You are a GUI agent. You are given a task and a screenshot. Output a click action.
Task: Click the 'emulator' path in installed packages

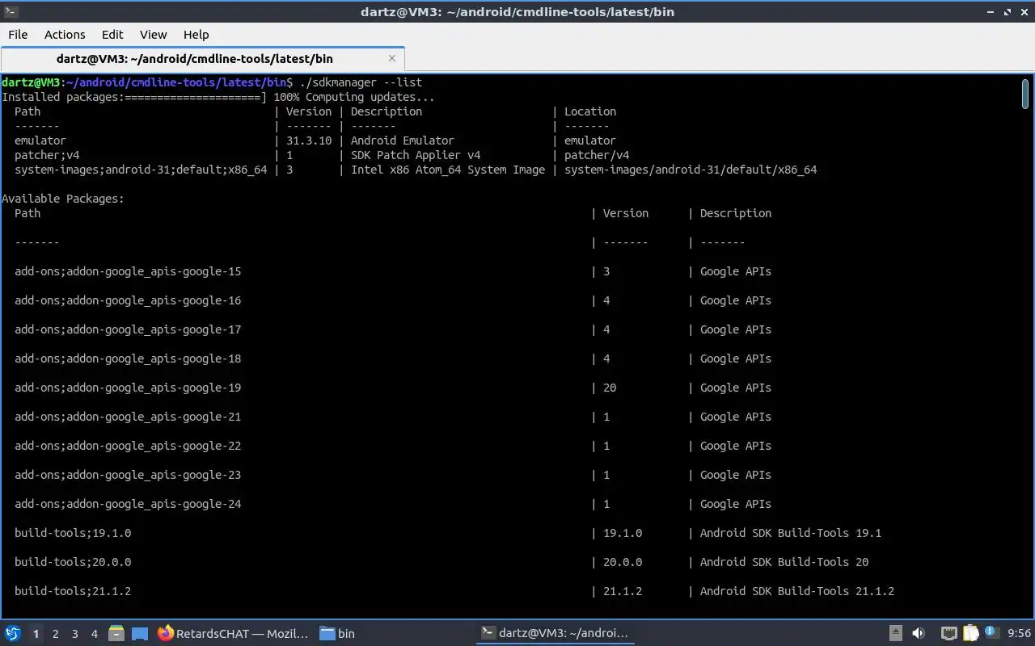[x=40, y=141]
